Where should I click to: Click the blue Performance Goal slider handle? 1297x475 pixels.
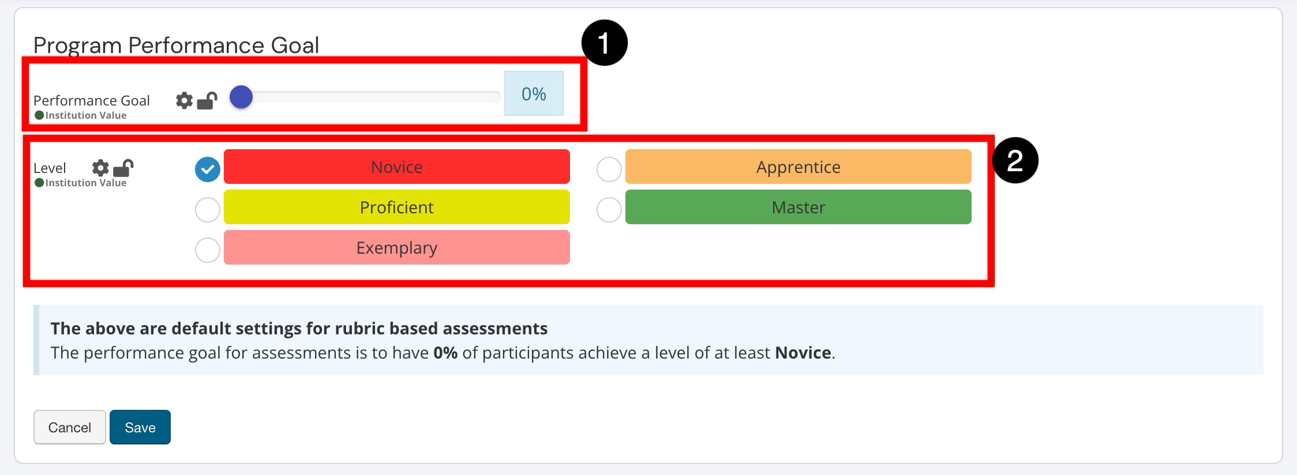(x=241, y=97)
